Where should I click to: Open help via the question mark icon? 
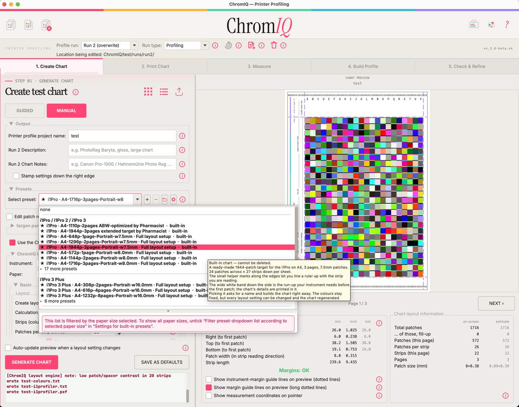tap(507, 25)
